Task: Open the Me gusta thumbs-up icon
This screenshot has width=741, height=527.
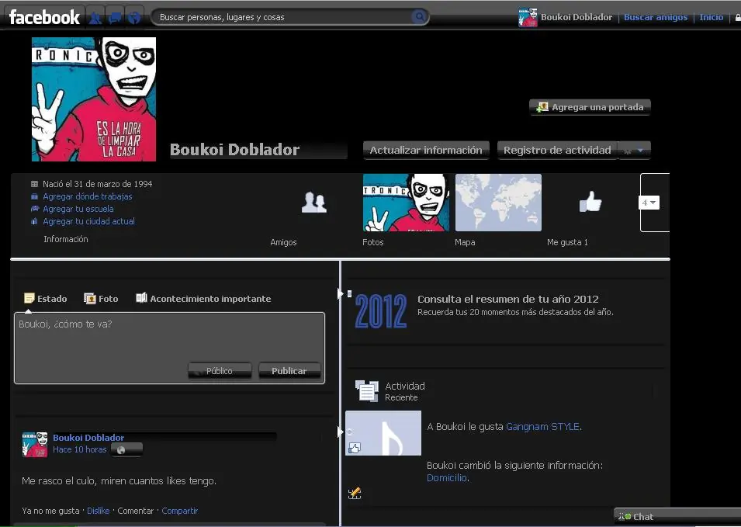Action: pos(590,203)
